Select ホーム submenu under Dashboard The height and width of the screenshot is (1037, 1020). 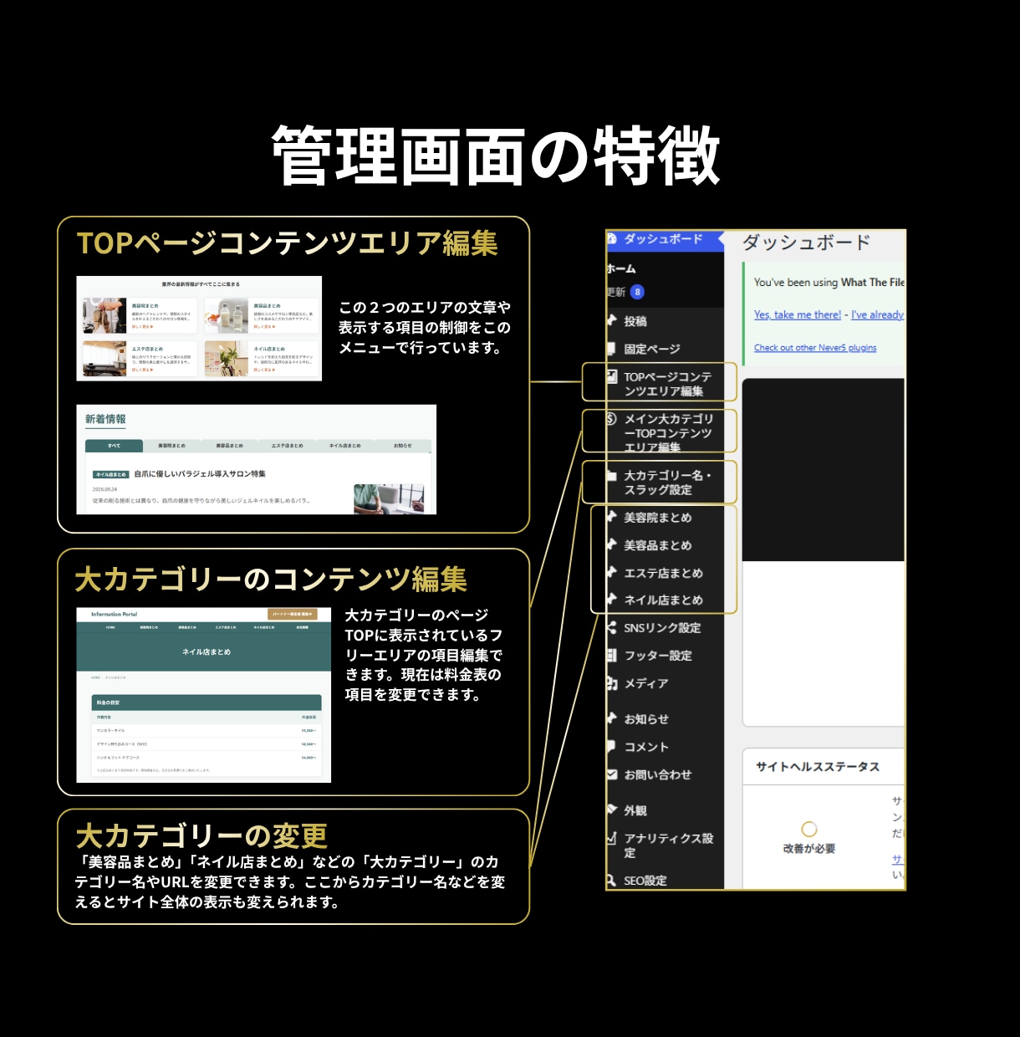coord(621,268)
